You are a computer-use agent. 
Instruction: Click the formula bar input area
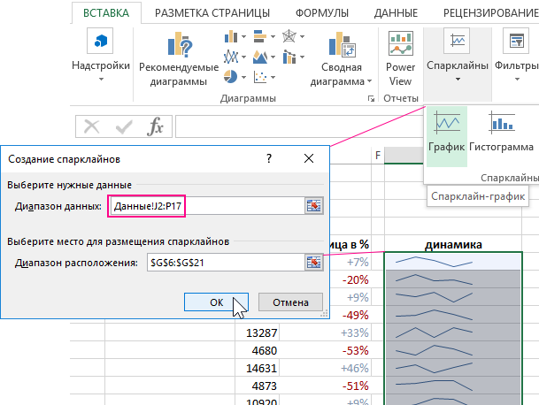coord(299,126)
